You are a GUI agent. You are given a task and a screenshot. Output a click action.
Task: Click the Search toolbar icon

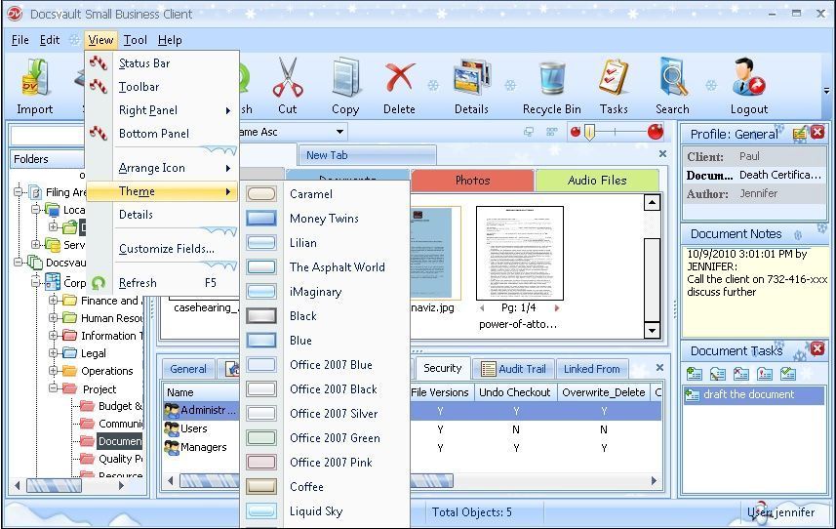[x=672, y=78]
